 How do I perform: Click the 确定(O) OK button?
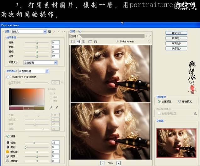click(x=176, y=33)
